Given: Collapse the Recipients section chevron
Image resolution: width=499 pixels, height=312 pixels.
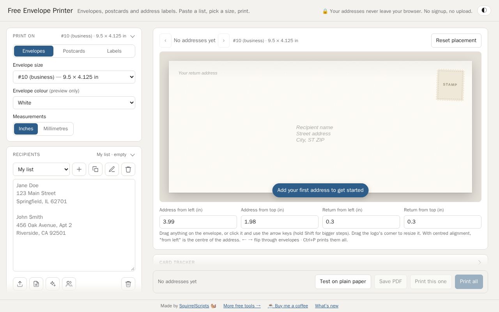Looking at the screenshot, I should [133, 155].
